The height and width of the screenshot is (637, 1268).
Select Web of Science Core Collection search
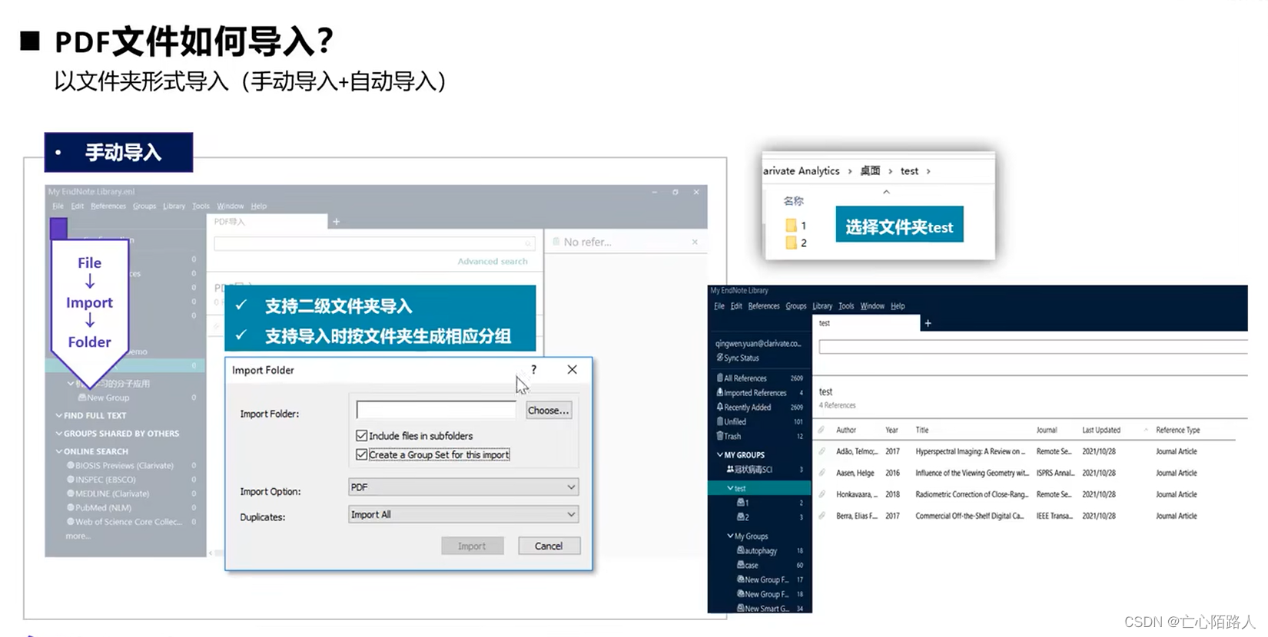tap(124, 522)
